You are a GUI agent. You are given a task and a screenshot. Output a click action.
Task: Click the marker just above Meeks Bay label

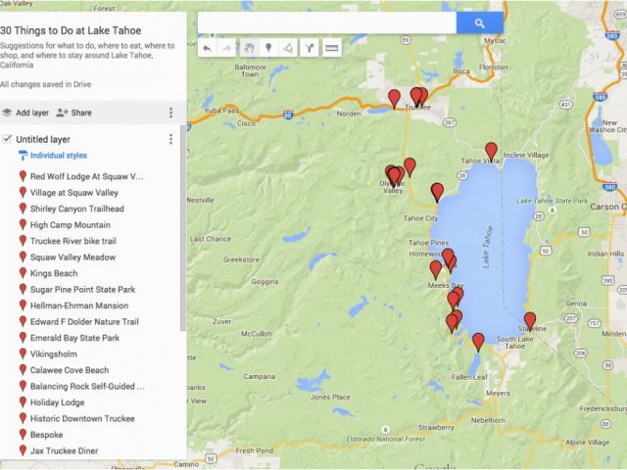pos(435,269)
